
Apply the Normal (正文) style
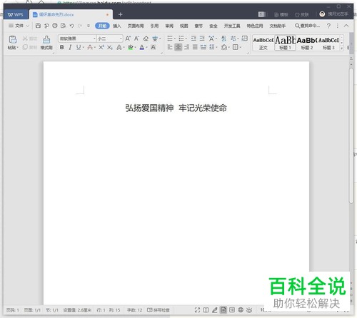point(263,43)
